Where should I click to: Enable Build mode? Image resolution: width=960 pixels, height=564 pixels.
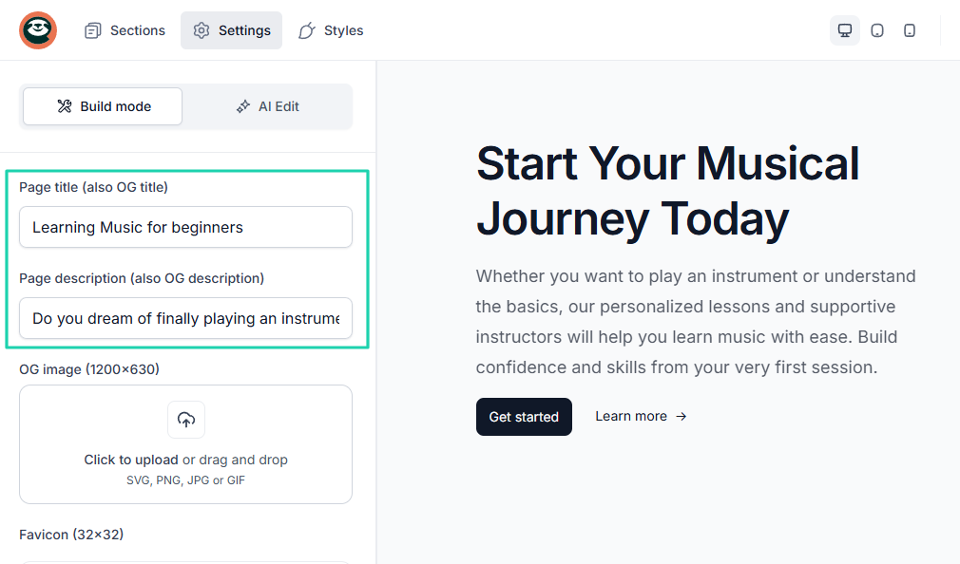point(103,106)
